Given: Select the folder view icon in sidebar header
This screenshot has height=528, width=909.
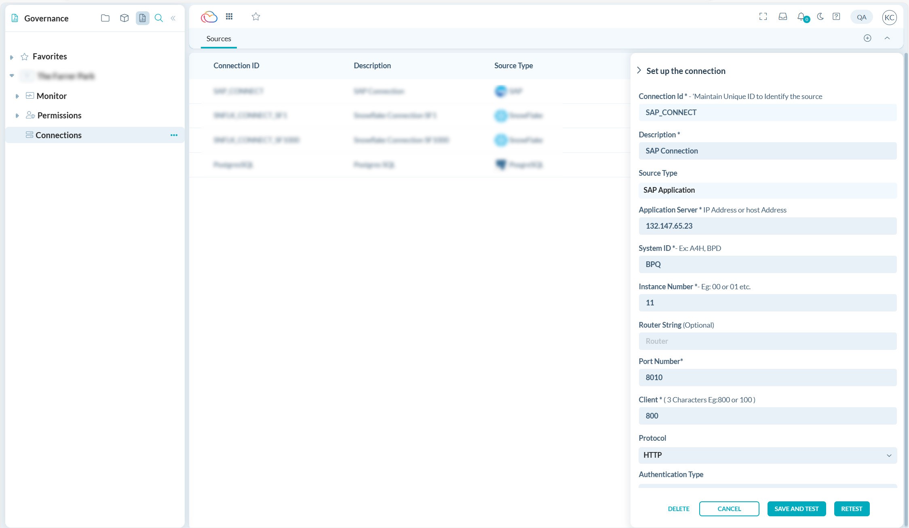Looking at the screenshot, I should (105, 18).
